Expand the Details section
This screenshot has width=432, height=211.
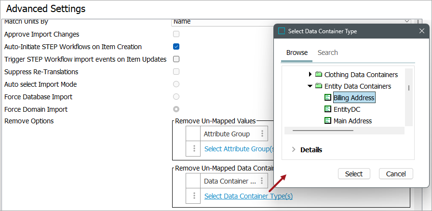294,149
